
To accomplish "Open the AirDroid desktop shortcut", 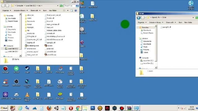I will [x=16, y=70].
